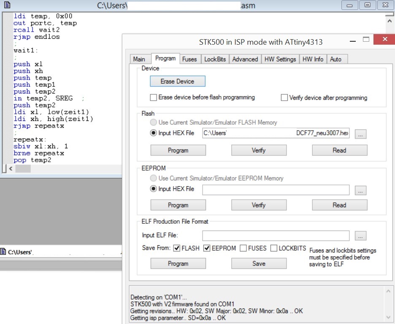Click the horizontal scrollbar thumb in the code editor
The image size is (395, 324).
tap(23, 169)
